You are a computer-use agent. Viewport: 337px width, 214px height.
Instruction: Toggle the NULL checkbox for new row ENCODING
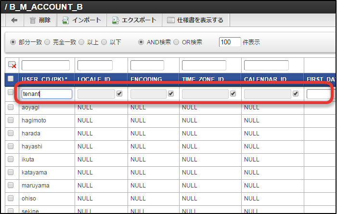[171, 94]
